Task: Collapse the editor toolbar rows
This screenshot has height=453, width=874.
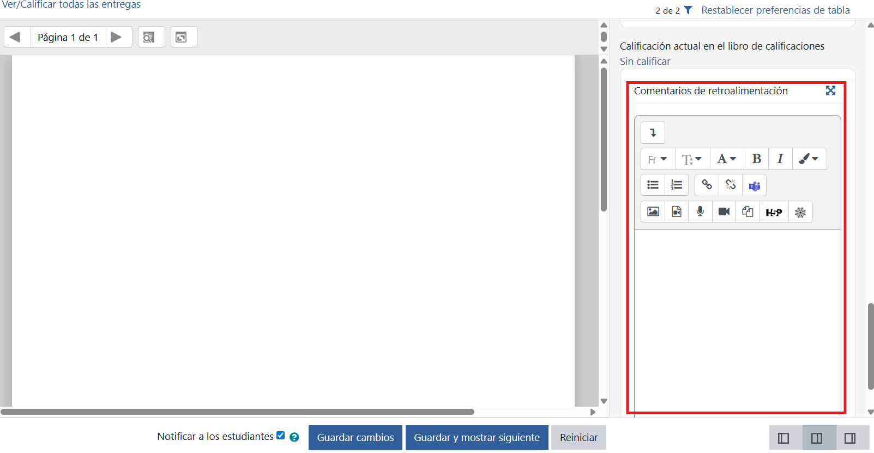Action: click(x=653, y=133)
